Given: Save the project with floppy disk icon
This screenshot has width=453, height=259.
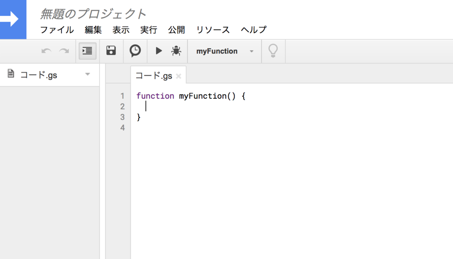Looking at the screenshot, I should click(111, 51).
